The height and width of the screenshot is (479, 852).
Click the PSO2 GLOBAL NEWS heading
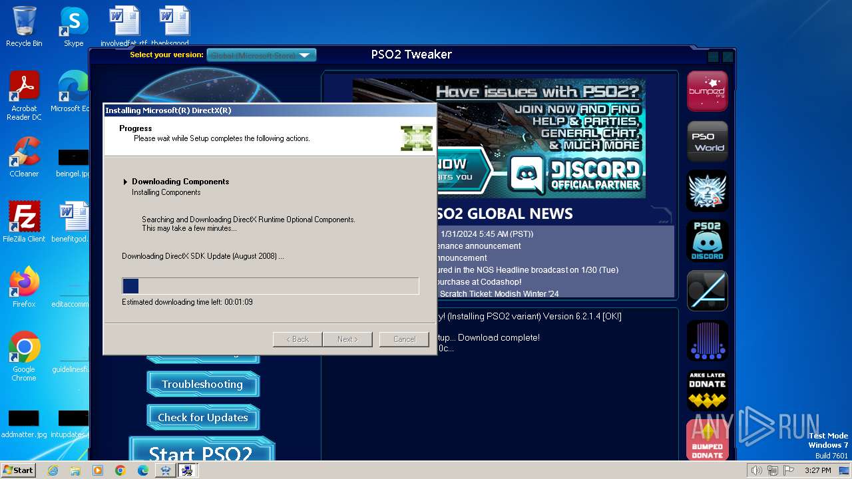tap(505, 214)
